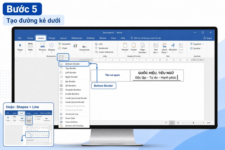Insert a SmartArt graphic
The height and width of the screenshot is (150, 225).
pyautogui.click(x=64, y=44)
